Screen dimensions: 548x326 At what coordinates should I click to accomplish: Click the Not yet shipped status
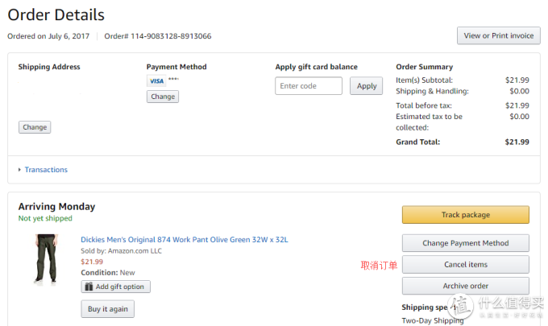pos(45,218)
